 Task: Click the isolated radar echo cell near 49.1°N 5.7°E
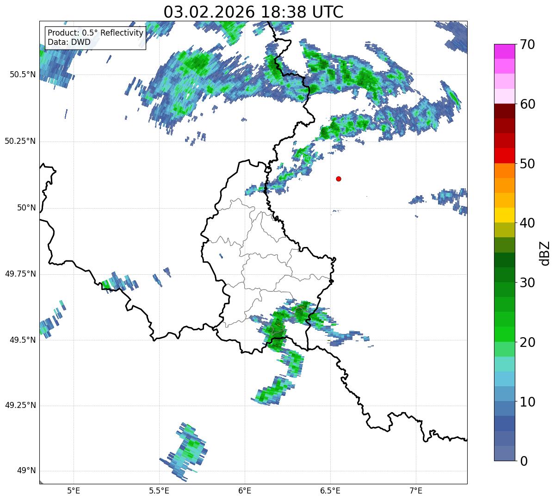(x=185, y=451)
